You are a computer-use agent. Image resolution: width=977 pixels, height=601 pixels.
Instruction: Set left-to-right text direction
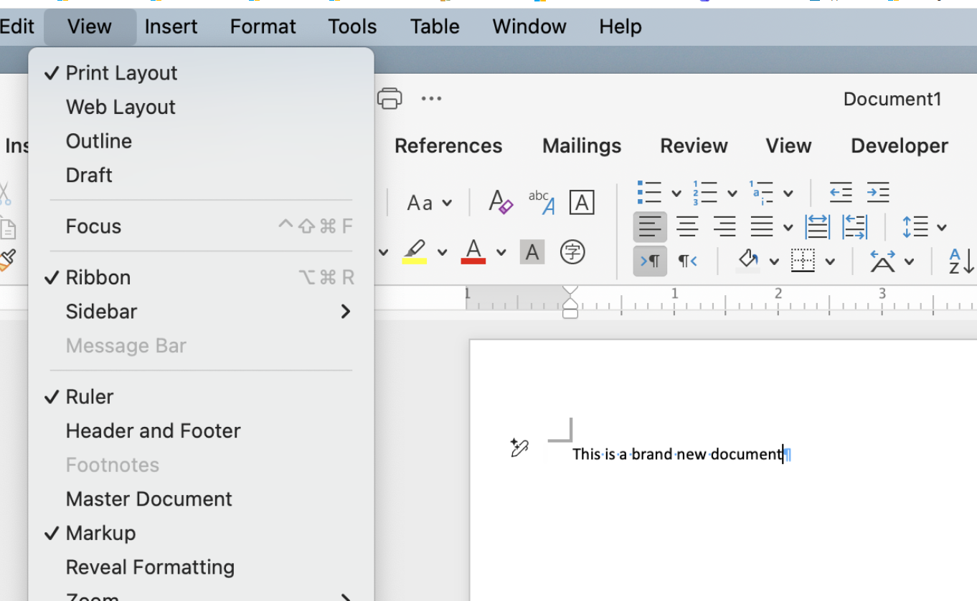tap(650, 261)
